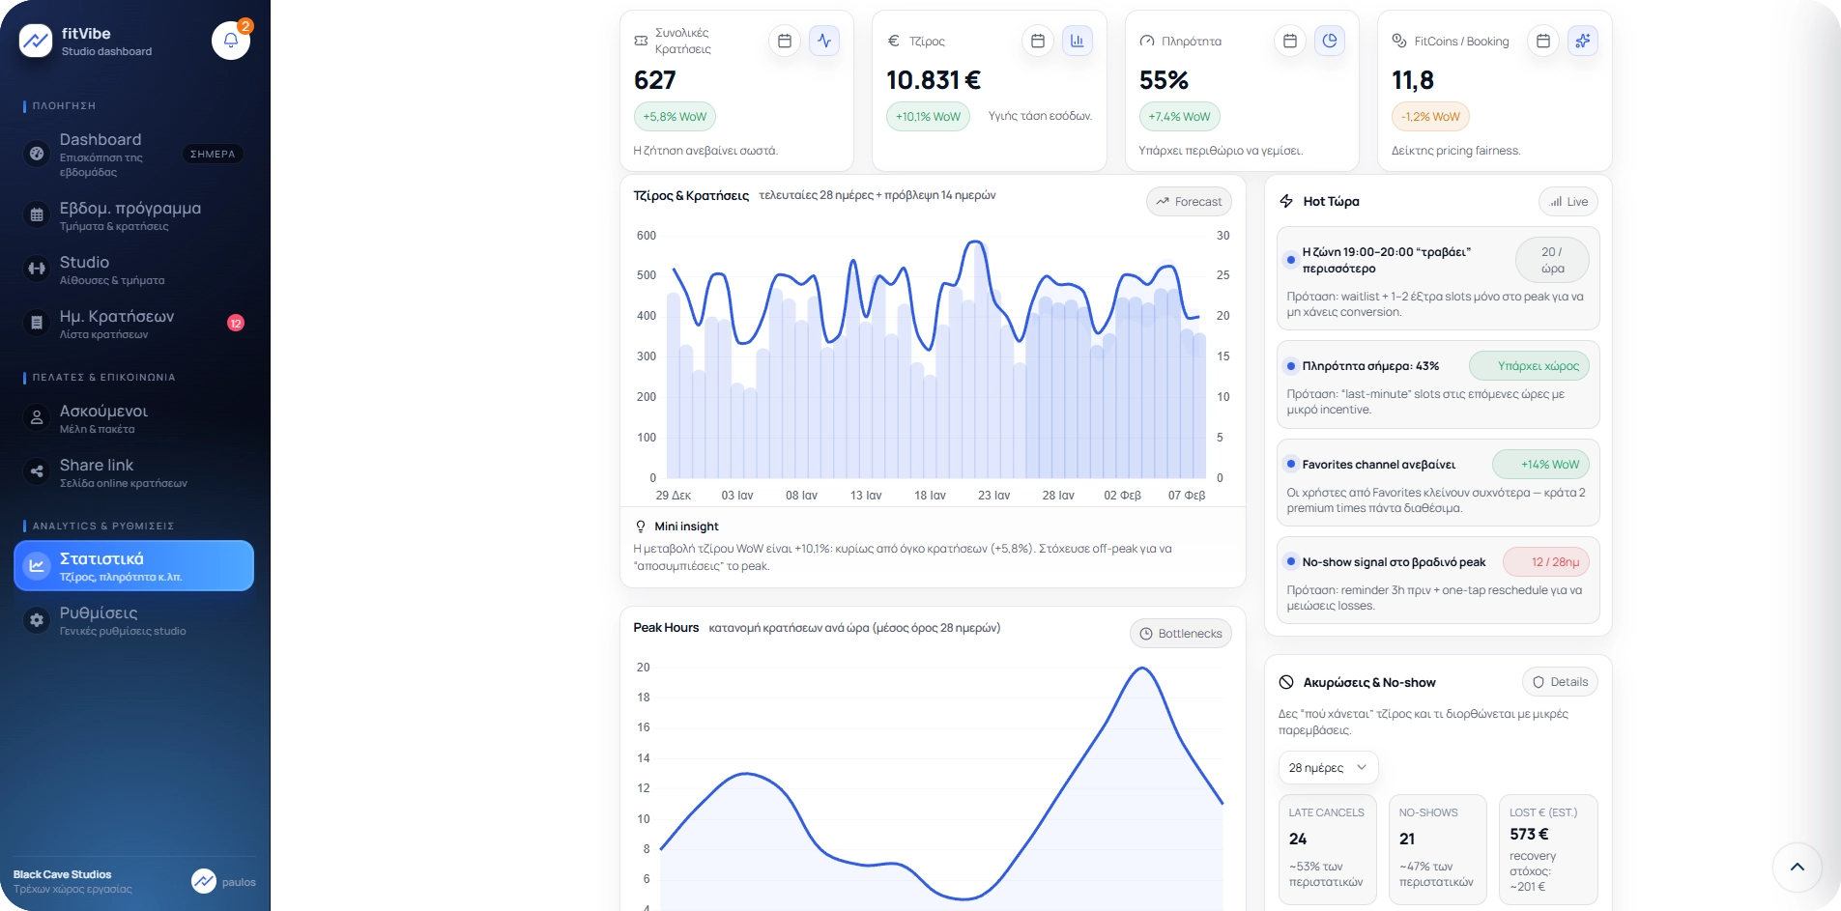Click the notifications bell with badge 2
Image resolution: width=1841 pixels, height=911 pixels.
pyautogui.click(x=229, y=41)
